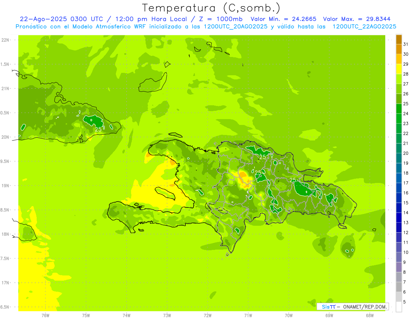This screenshot has height=320, width=415.
Task: Click the '69W' longitude label
Action: point(329,316)
